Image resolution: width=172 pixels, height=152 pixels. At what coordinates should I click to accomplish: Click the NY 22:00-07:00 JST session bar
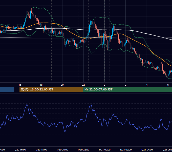point(127,89)
